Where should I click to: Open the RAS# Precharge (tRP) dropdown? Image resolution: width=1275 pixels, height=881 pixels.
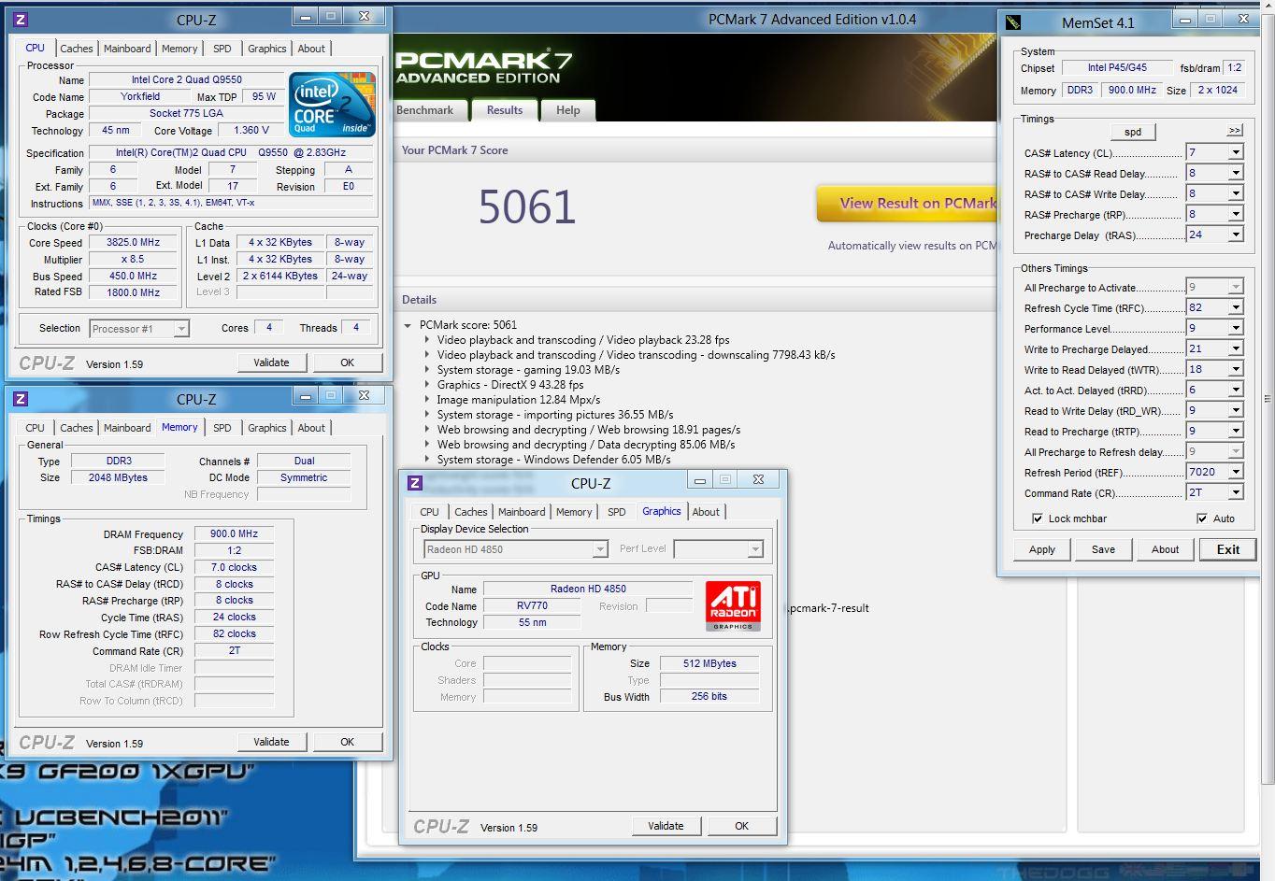[x=1236, y=214]
